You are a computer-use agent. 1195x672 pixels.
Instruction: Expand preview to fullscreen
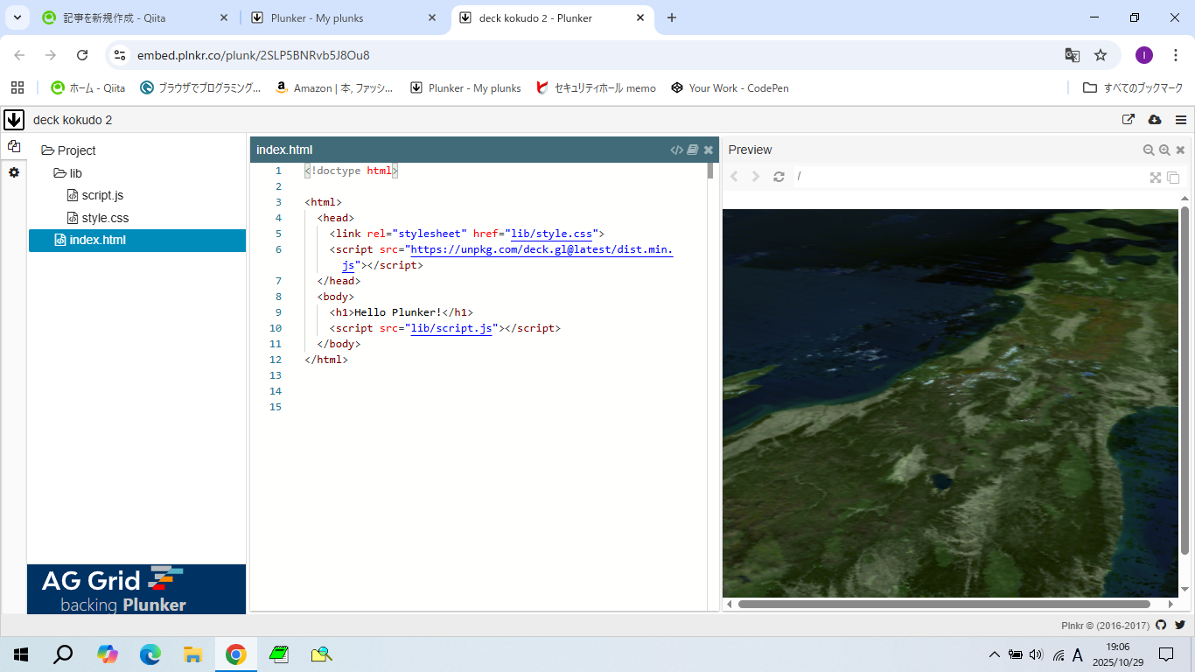click(x=1156, y=178)
